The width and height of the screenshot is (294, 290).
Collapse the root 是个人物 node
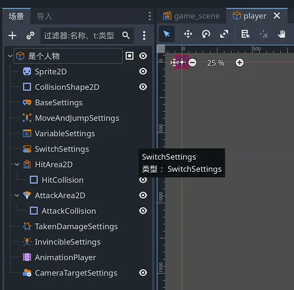pos(10,56)
